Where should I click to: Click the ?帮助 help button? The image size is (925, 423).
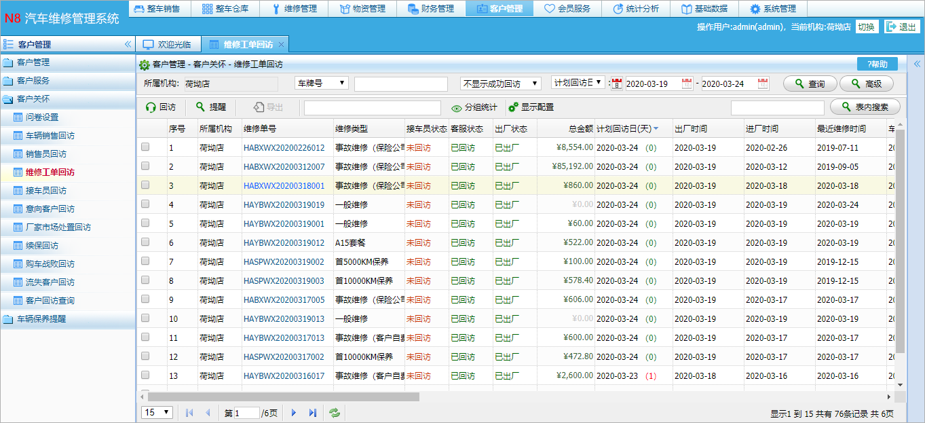pos(877,65)
